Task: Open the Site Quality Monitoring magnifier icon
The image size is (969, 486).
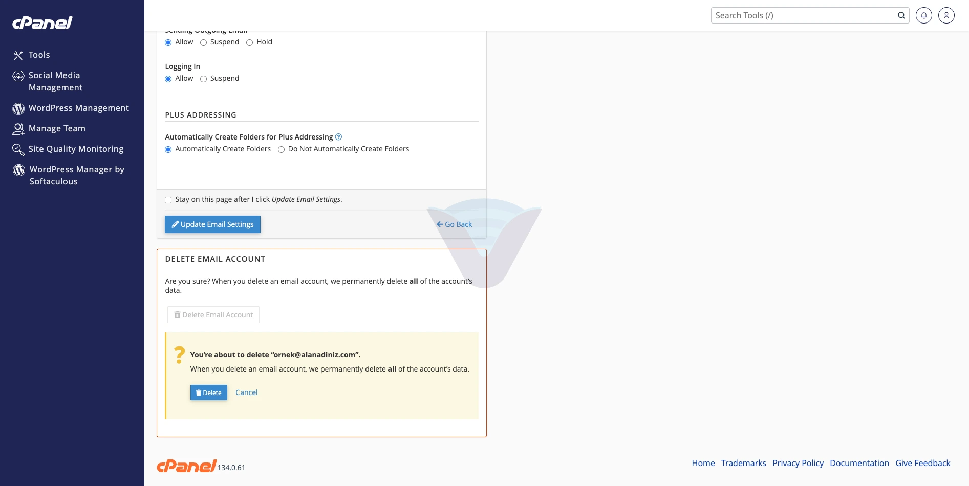Action: (18, 149)
